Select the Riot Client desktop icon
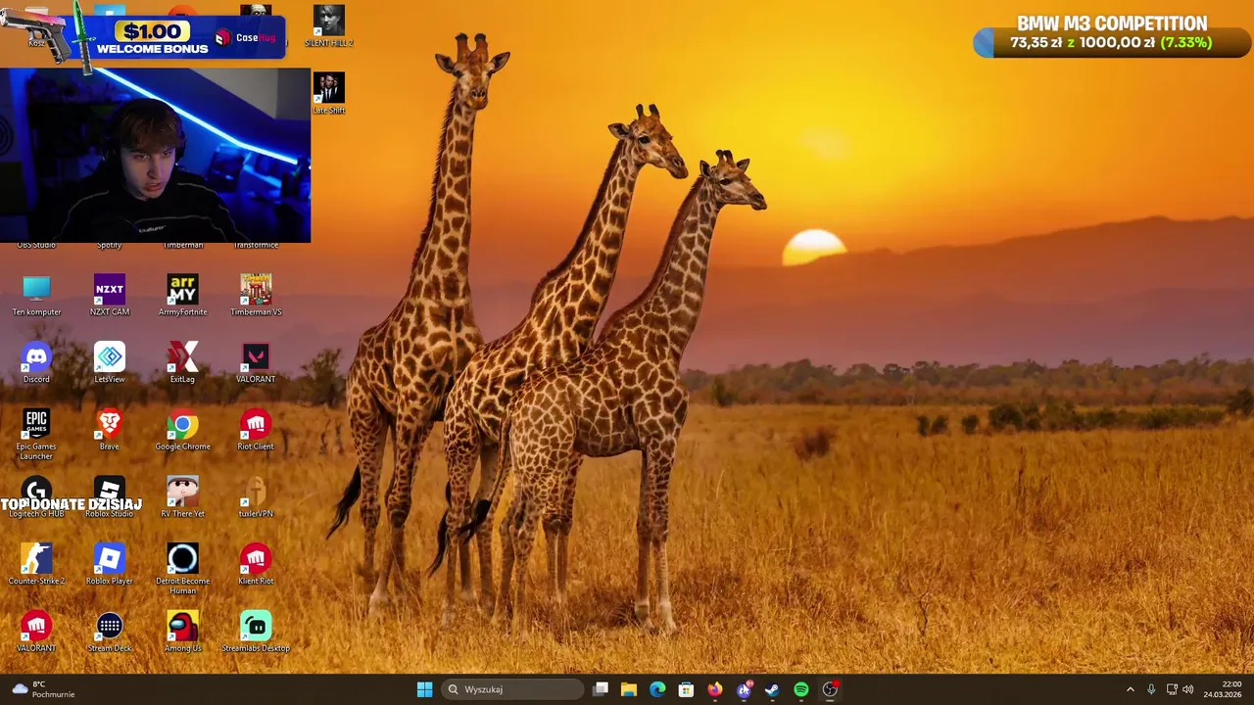The image size is (1254, 705). [x=256, y=430]
